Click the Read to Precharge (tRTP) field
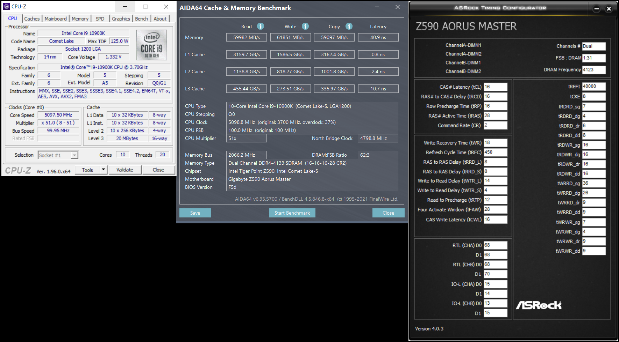The image size is (619, 342). pos(496,200)
